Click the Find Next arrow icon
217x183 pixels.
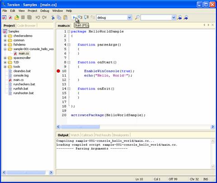[x=186, y=18]
